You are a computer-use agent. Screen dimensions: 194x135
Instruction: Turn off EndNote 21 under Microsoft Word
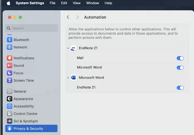[180, 88]
